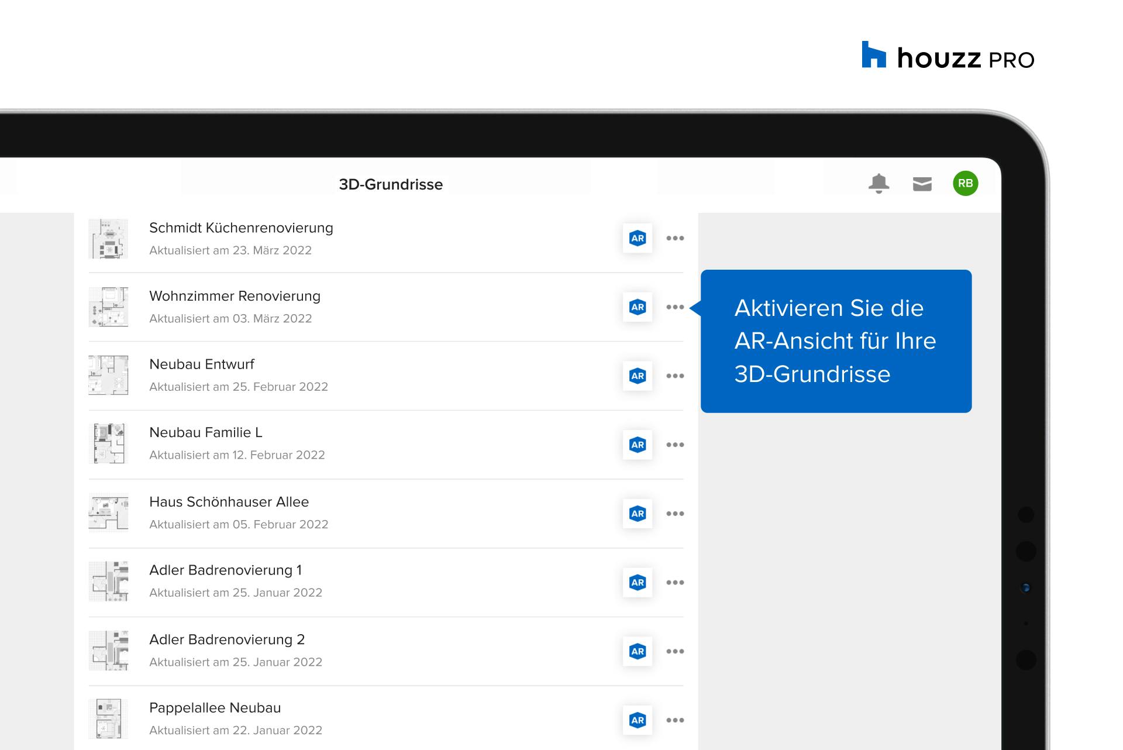Open the Haus Schönhauser Allee project
Image resolution: width=1123 pixels, height=750 pixels.
229,502
